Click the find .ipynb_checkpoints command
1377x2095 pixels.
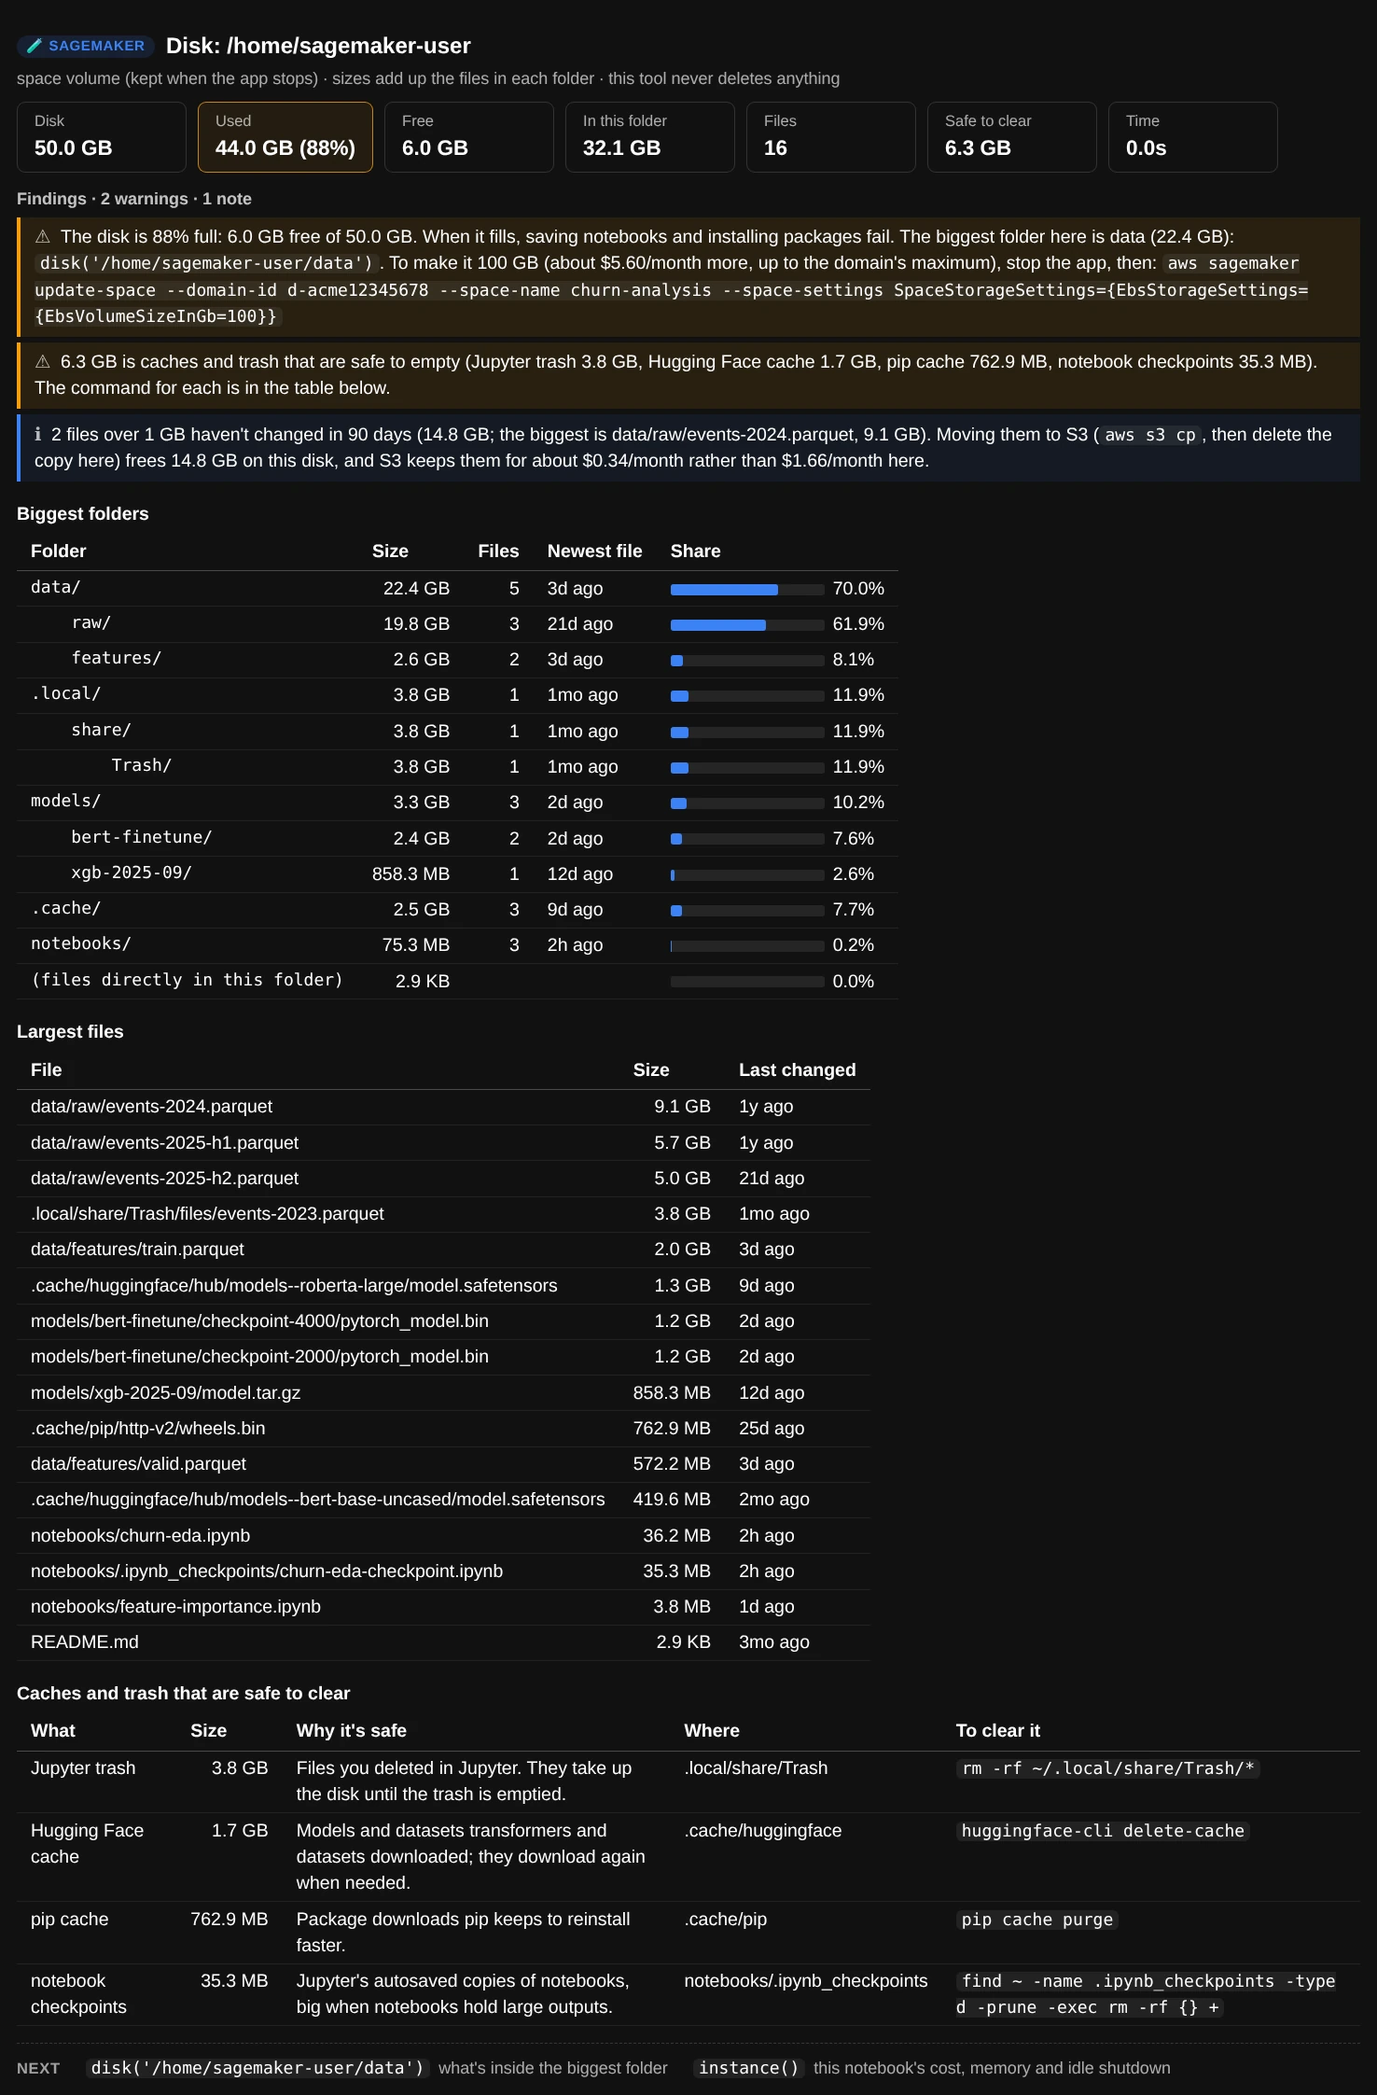tap(1147, 1994)
